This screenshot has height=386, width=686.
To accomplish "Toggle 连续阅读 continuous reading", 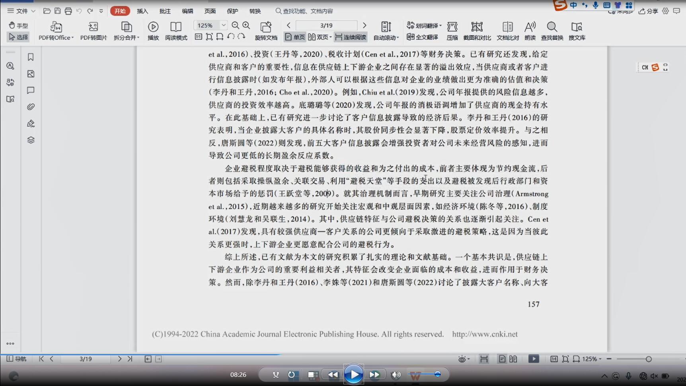I will (351, 37).
